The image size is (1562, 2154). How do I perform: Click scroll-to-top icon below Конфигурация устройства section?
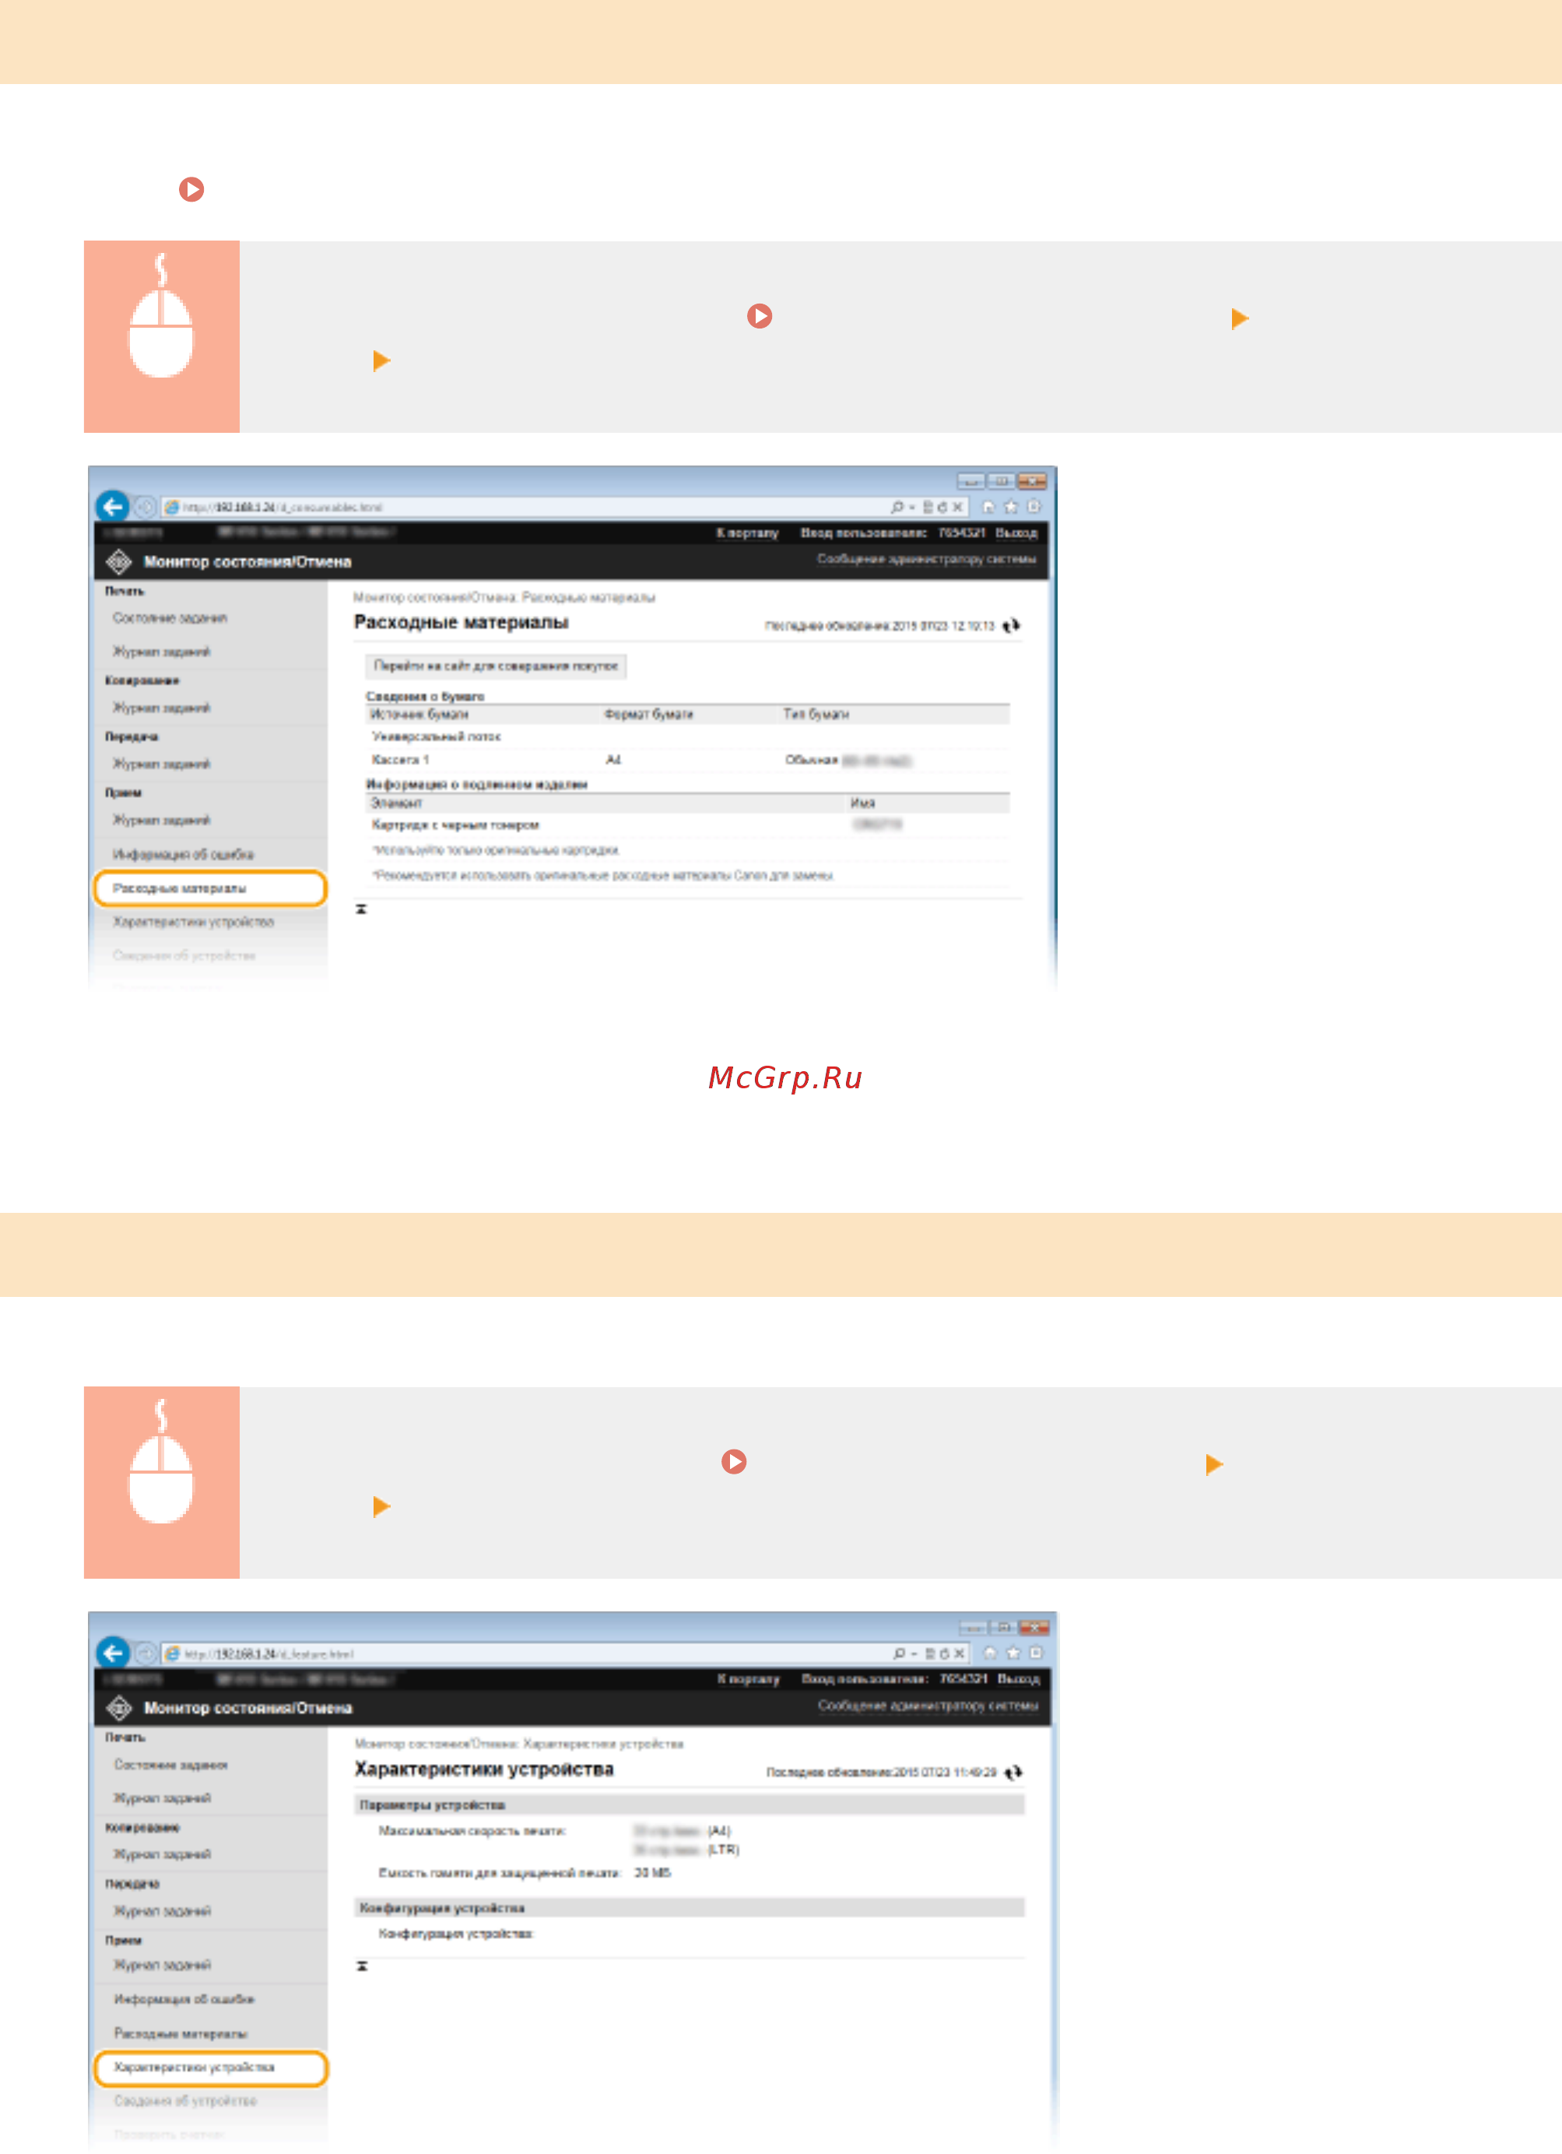[362, 1966]
